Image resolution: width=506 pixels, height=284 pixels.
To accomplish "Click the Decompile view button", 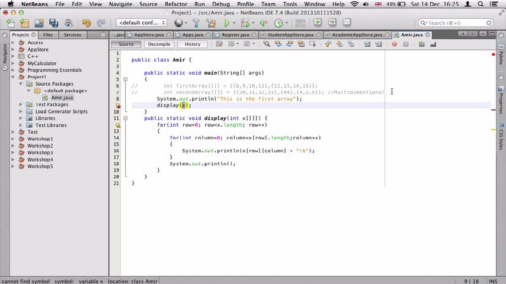I will coord(159,44).
